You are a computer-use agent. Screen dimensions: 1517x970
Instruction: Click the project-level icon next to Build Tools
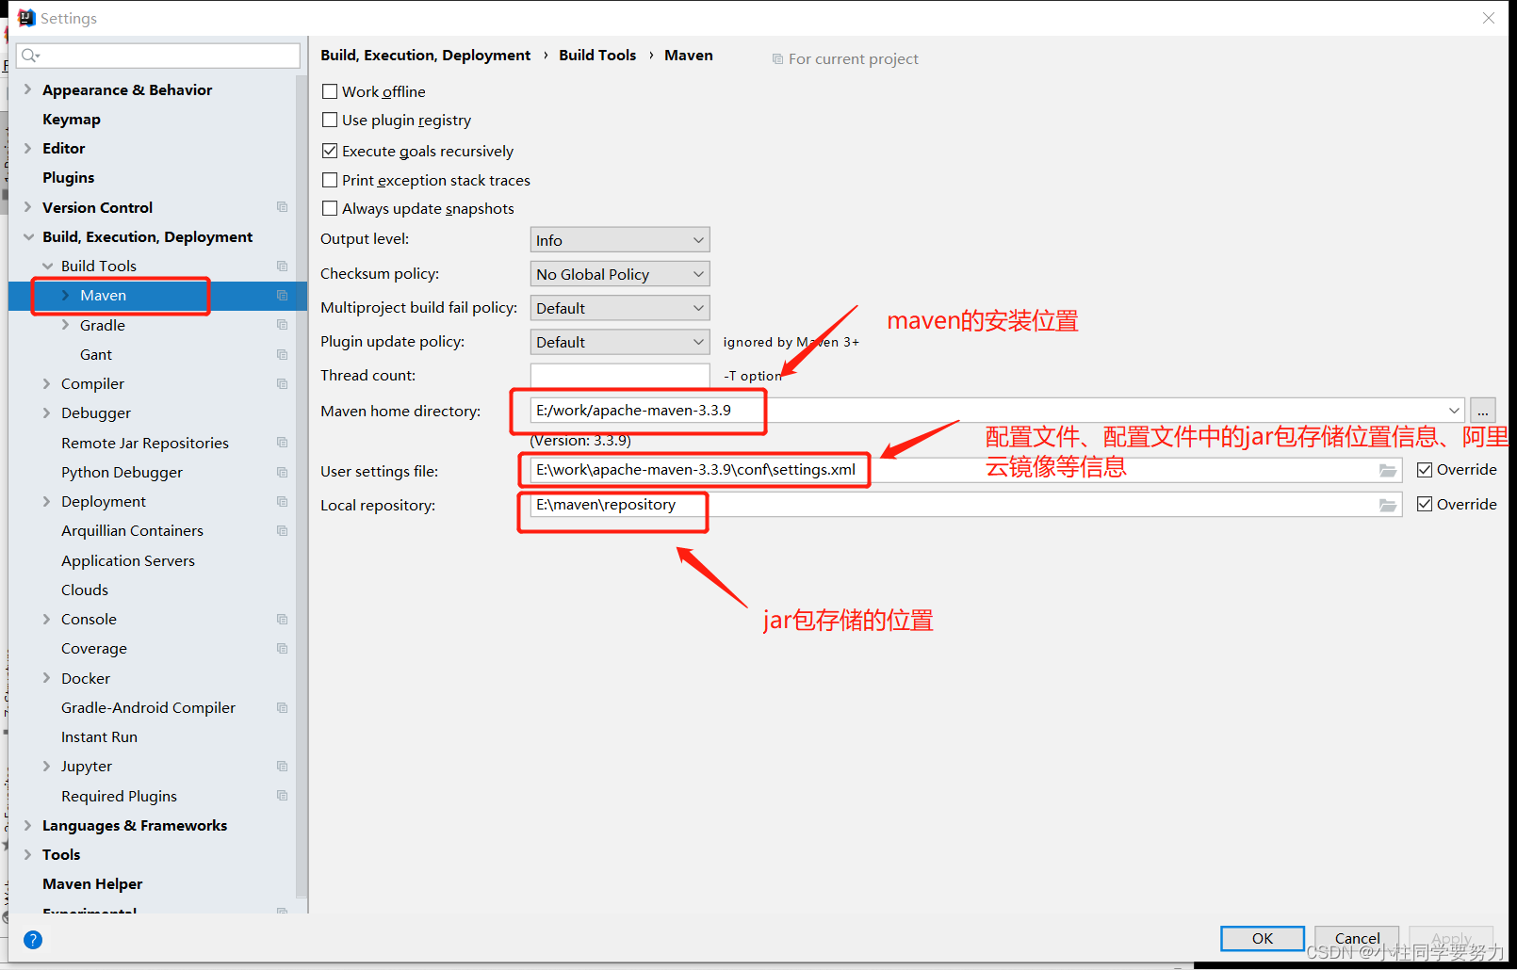[x=282, y=266]
